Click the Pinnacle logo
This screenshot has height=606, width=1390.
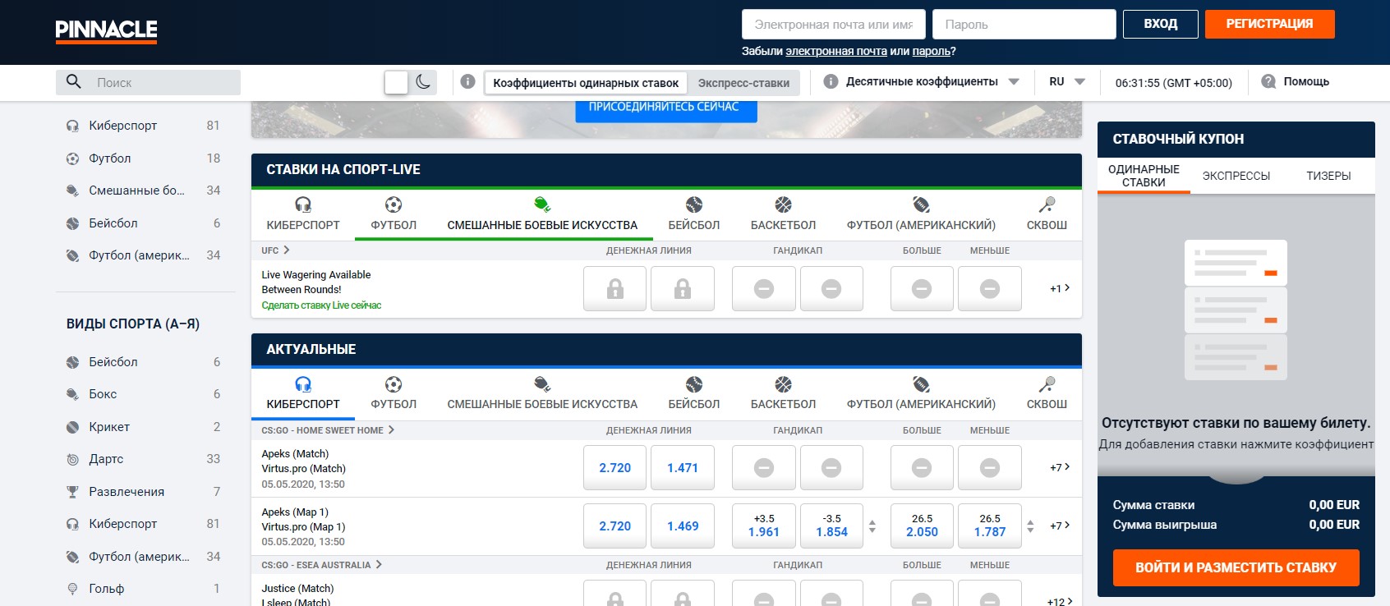click(x=106, y=31)
